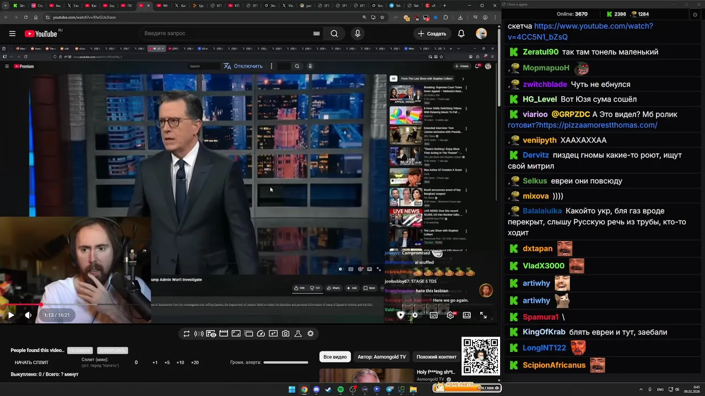Screen dimensions: 705x396
Task: Adjust the Громк. алерта volume slider
Action: (286, 362)
